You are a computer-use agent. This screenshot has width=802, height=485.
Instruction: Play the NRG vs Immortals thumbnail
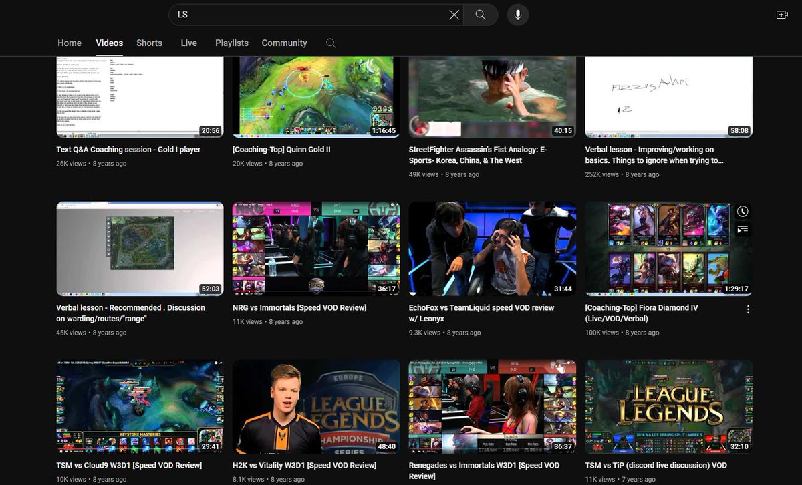pos(316,249)
